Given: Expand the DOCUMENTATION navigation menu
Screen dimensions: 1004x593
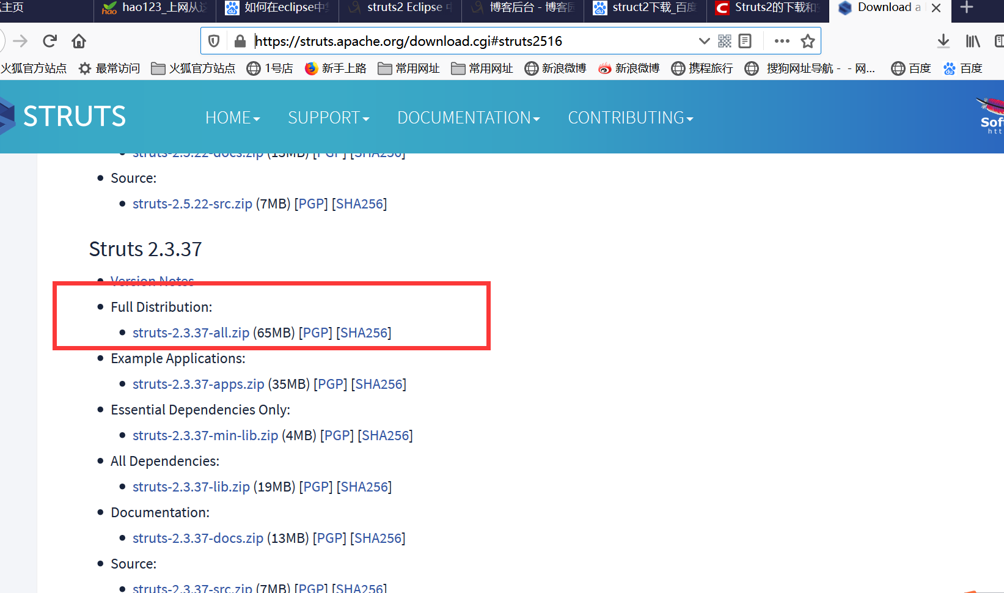Looking at the screenshot, I should 469,117.
